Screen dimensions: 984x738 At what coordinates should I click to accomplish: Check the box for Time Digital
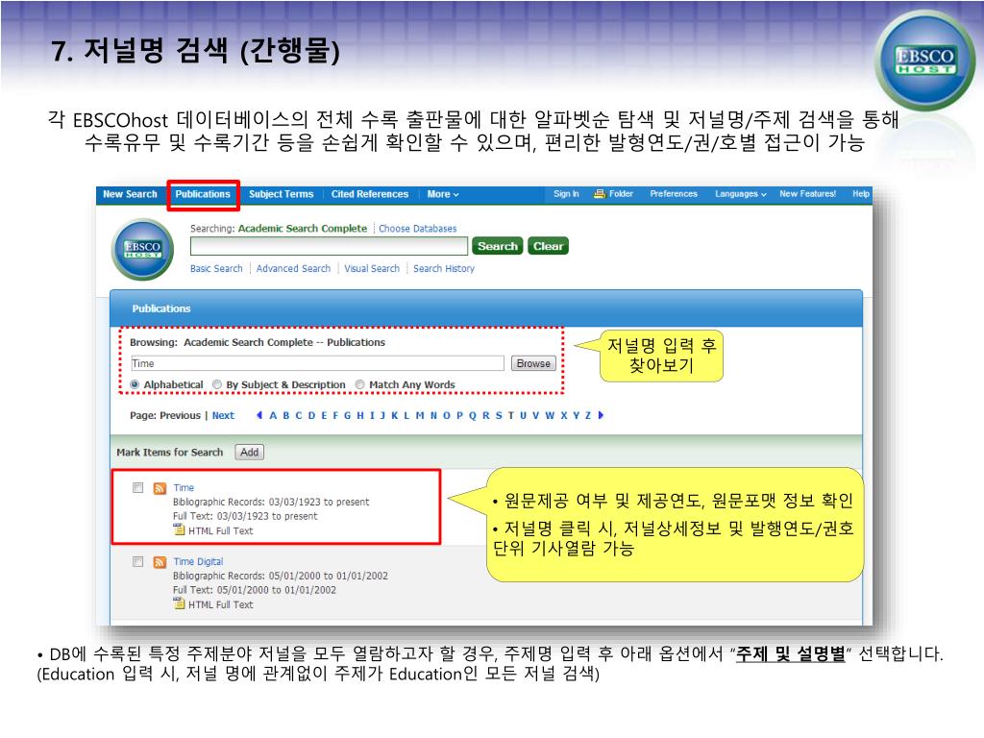coord(138,561)
